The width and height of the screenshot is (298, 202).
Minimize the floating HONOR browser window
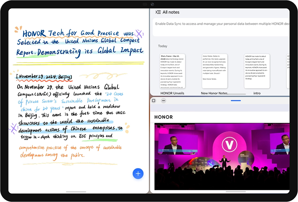pos(164,100)
